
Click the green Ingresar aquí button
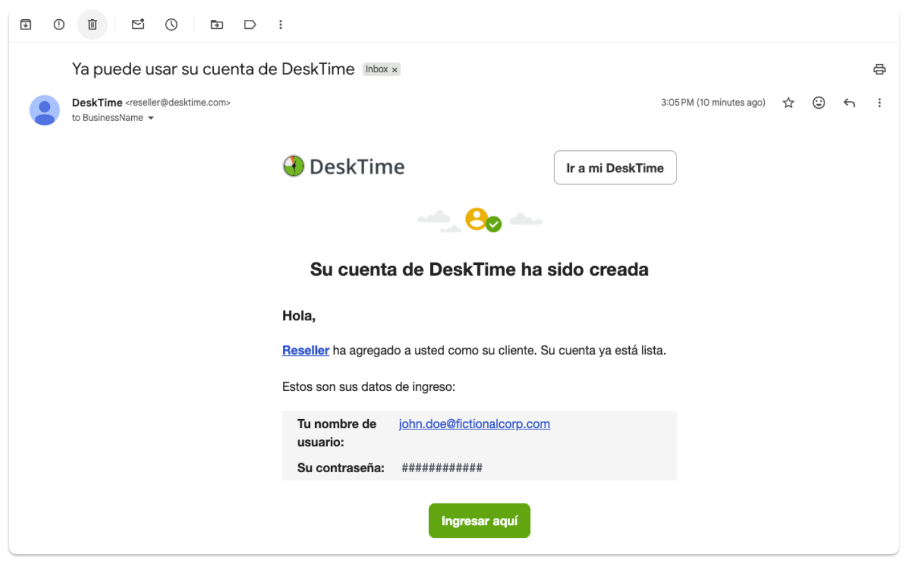[x=479, y=521]
